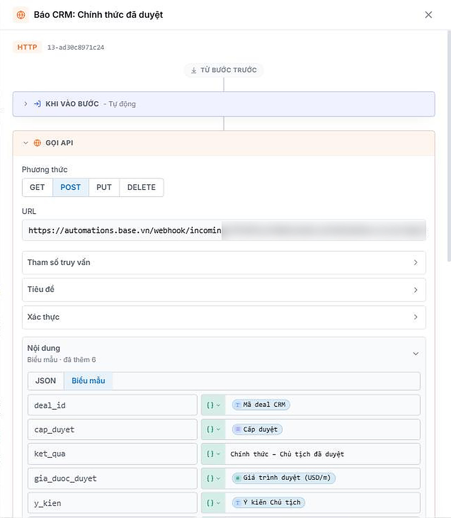Click the globe icon next to GỌI API
Viewport: 451px width, 518px height.
tap(37, 143)
